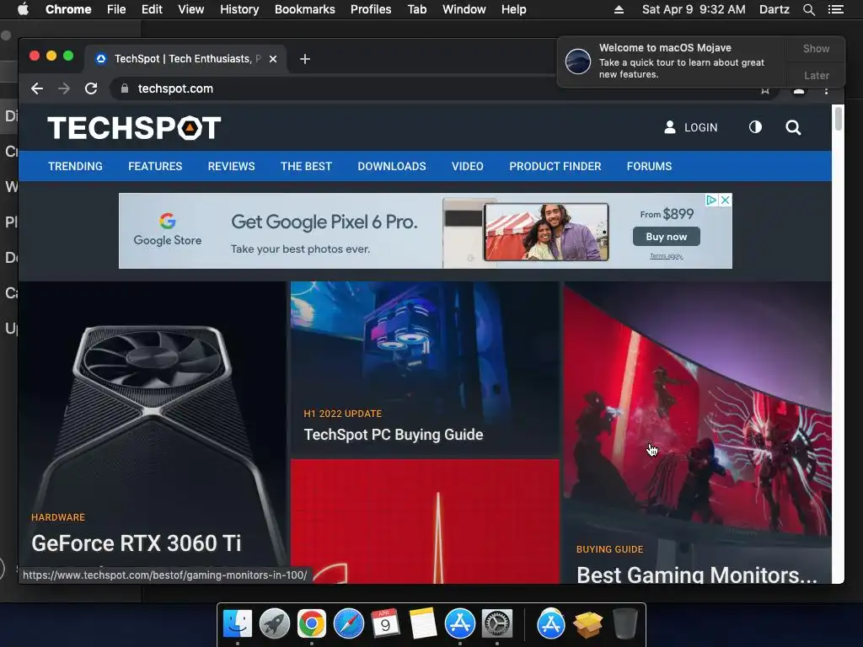This screenshot has width=863, height=647.
Task: Click Spotlight search icon in menu bar
Action: tap(809, 9)
